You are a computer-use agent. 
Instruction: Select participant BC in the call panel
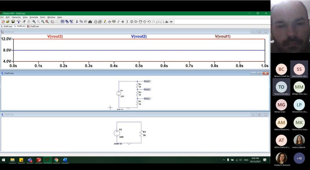click(281, 69)
